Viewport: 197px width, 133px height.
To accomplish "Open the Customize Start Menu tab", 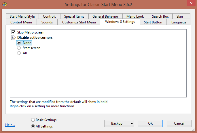I will pos(79,22).
